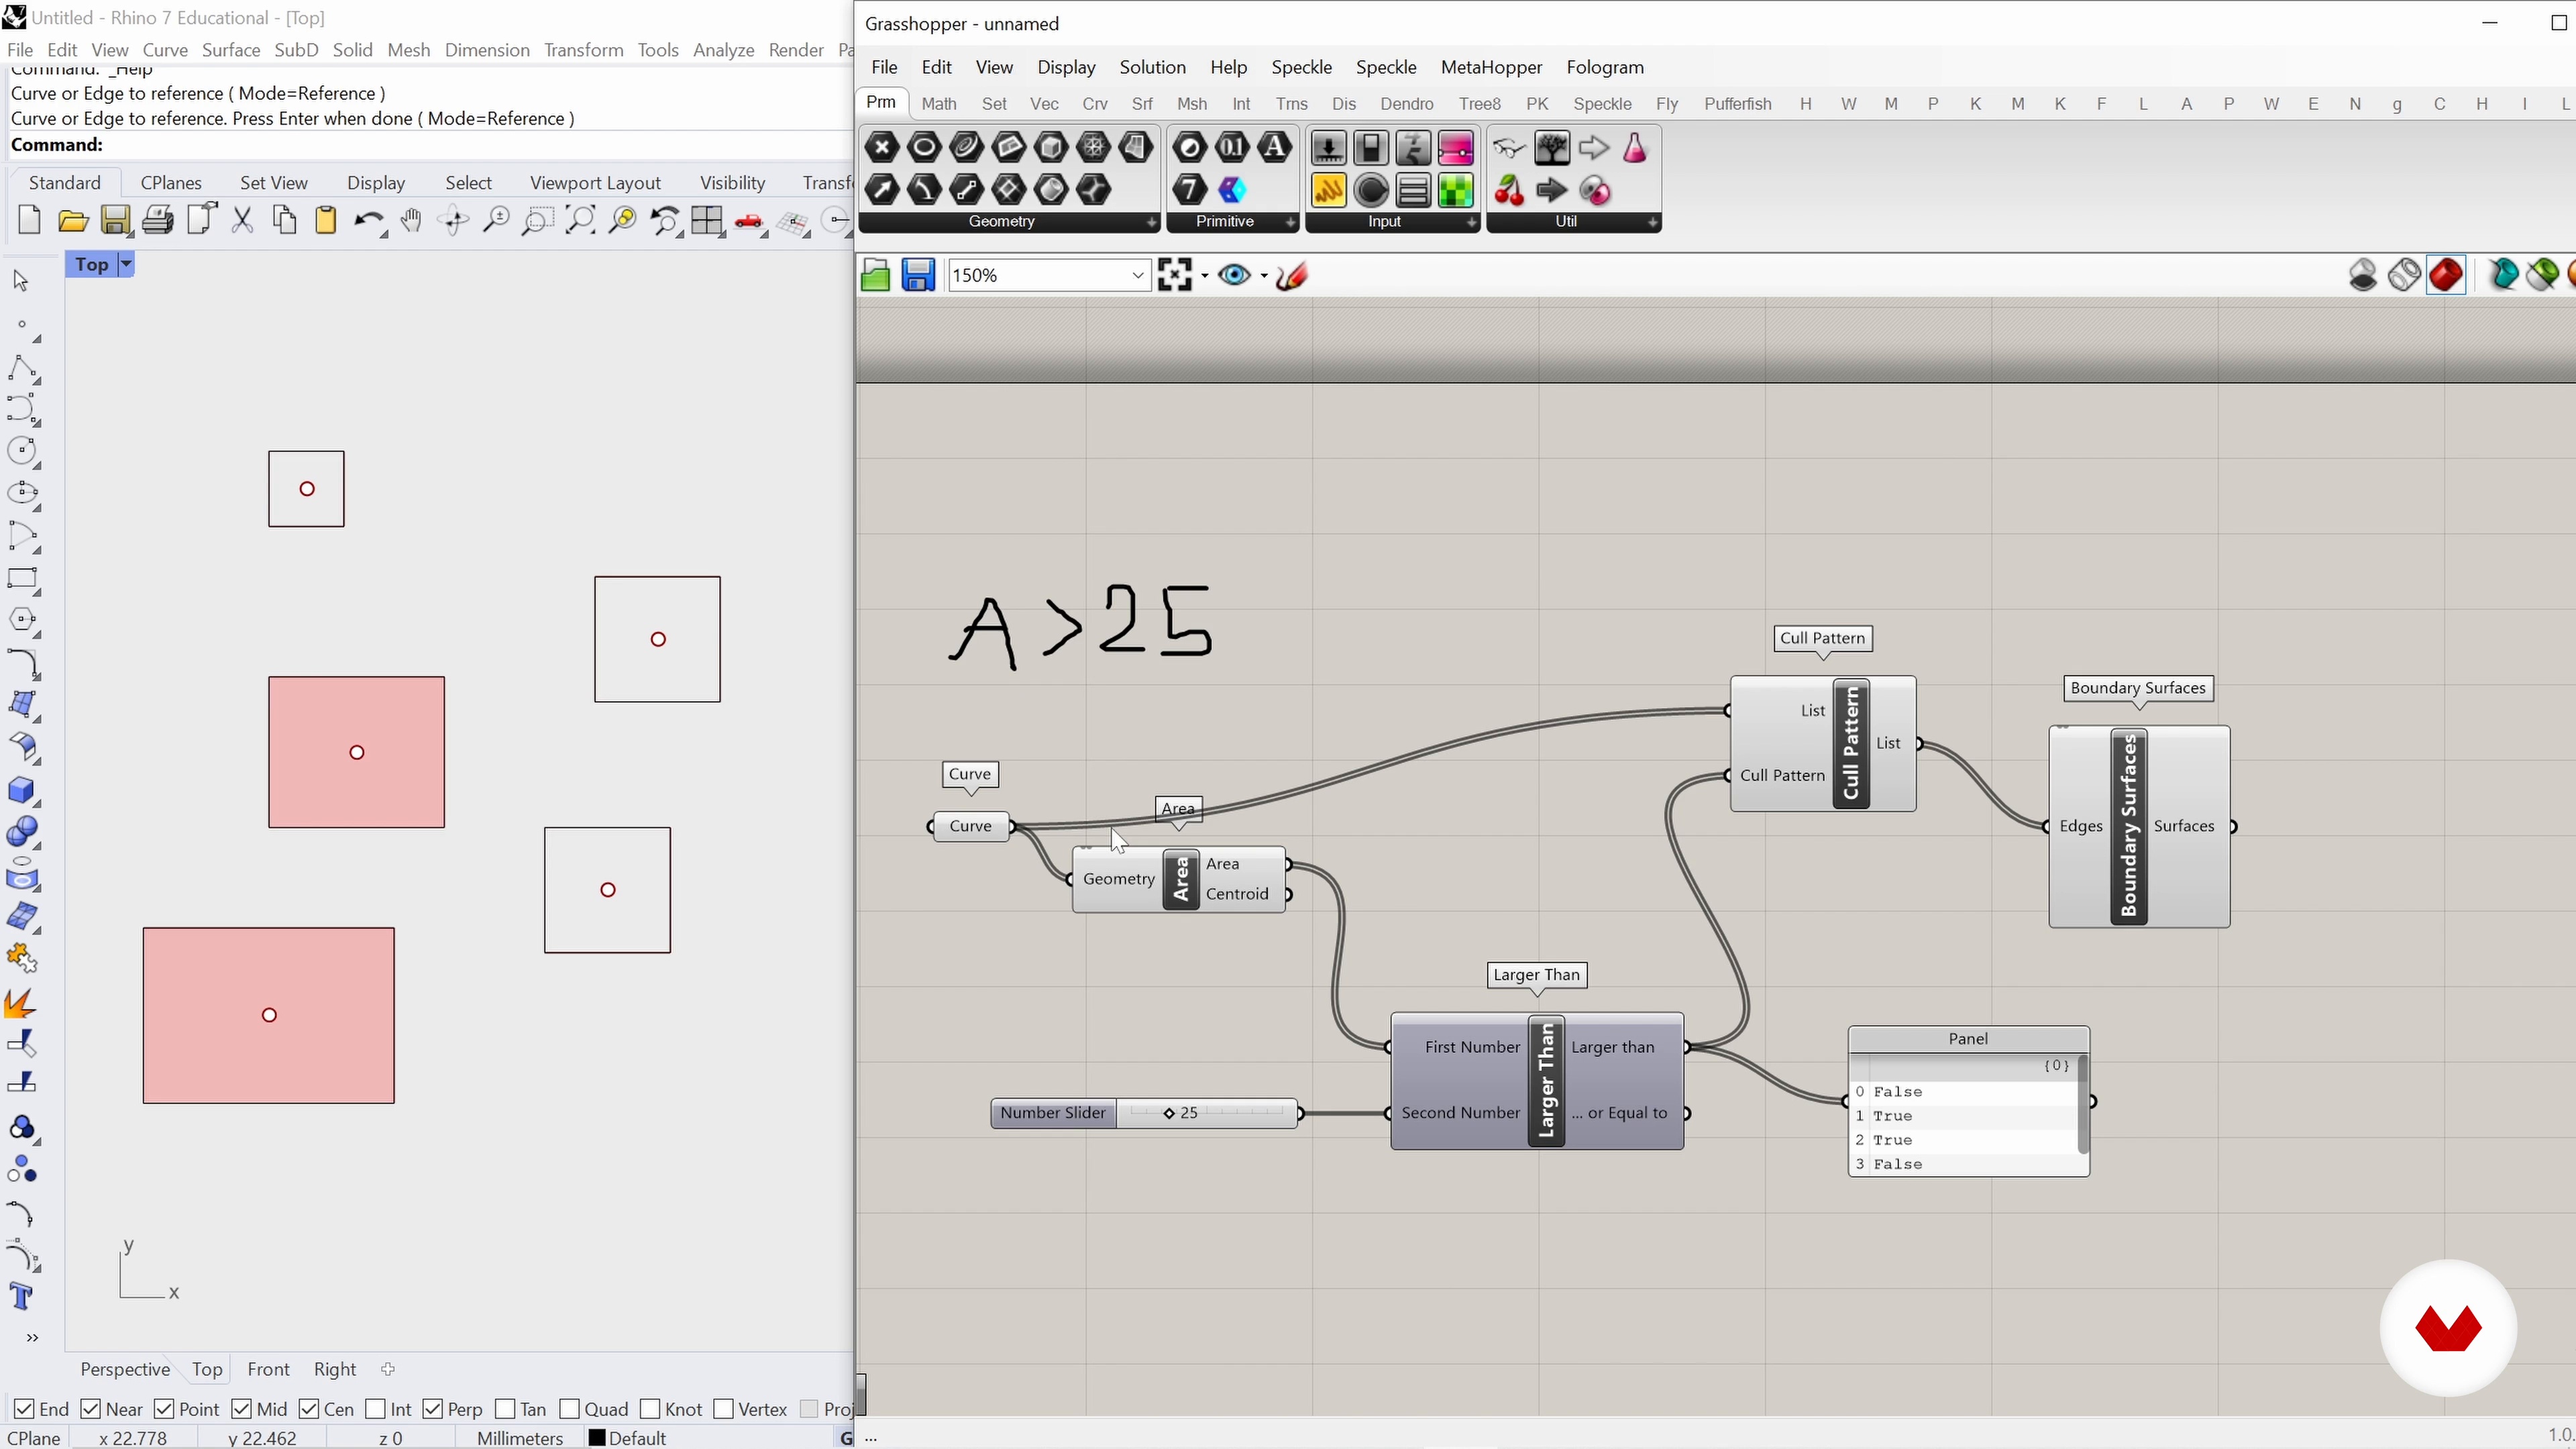Open the preview eye dropdown arrow in Grasshopper
The width and height of the screenshot is (2576, 1449).
point(1264,275)
